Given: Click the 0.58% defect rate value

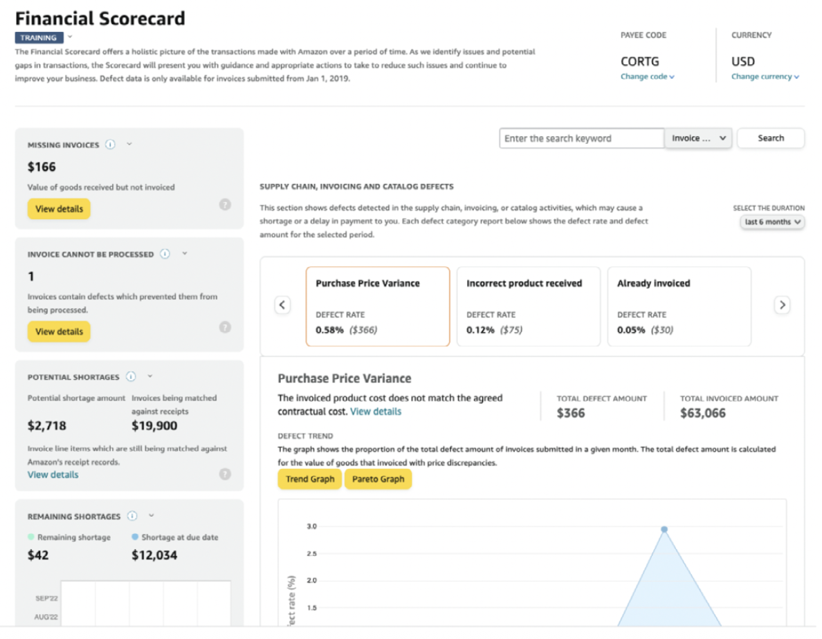Looking at the screenshot, I should click(329, 330).
